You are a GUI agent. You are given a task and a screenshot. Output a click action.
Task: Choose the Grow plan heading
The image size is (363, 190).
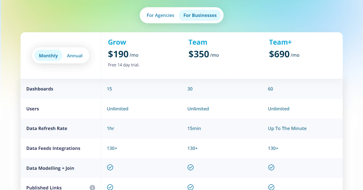117,42
